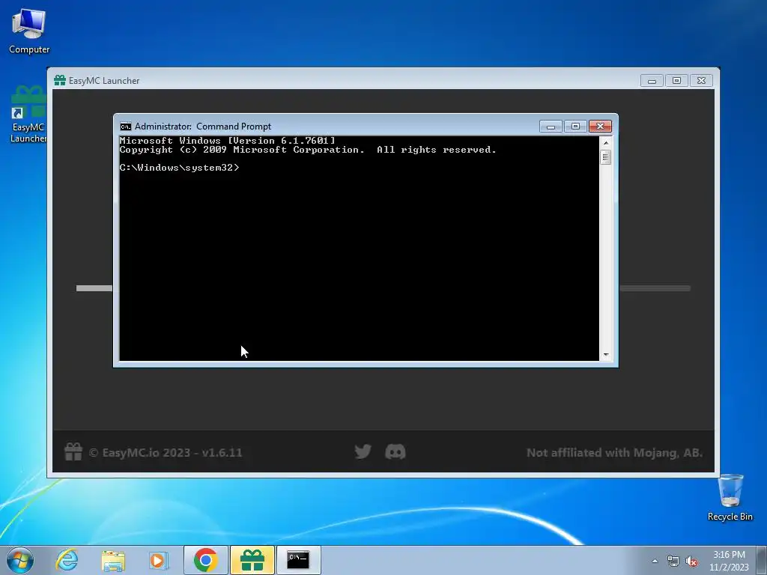
Task: Select the EasyMC Launcher desktop shortcut
Action: pos(28,115)
